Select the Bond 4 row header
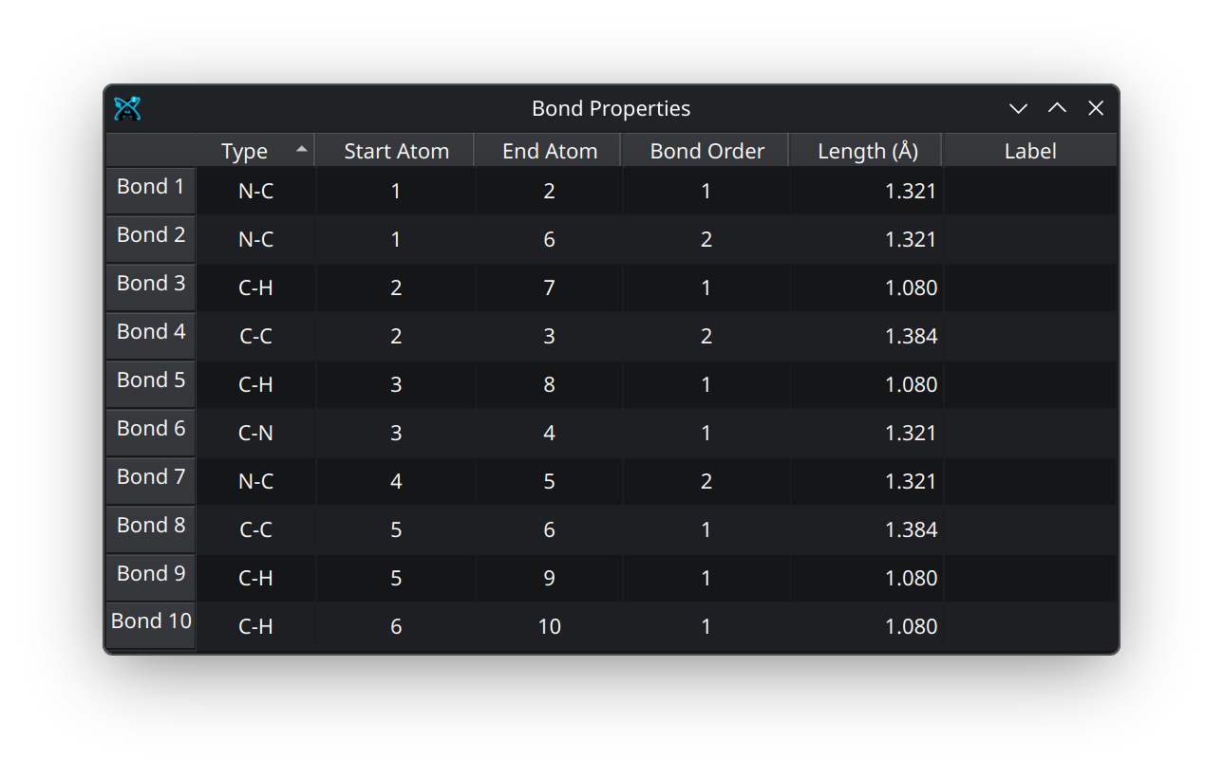The height and width of the screenshot is (778, 1224). 150,333
